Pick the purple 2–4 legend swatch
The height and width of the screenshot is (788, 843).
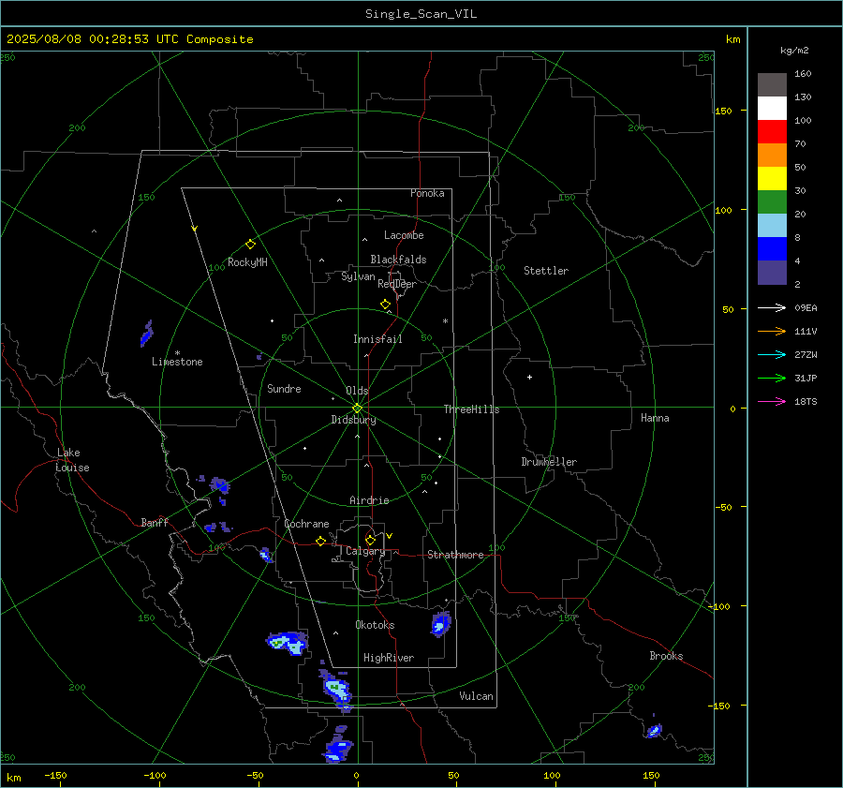pyautogui.click(x=772, y=272)
